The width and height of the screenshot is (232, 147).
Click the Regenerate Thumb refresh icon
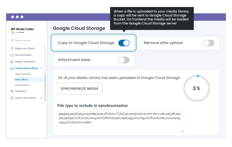[12, 49]
